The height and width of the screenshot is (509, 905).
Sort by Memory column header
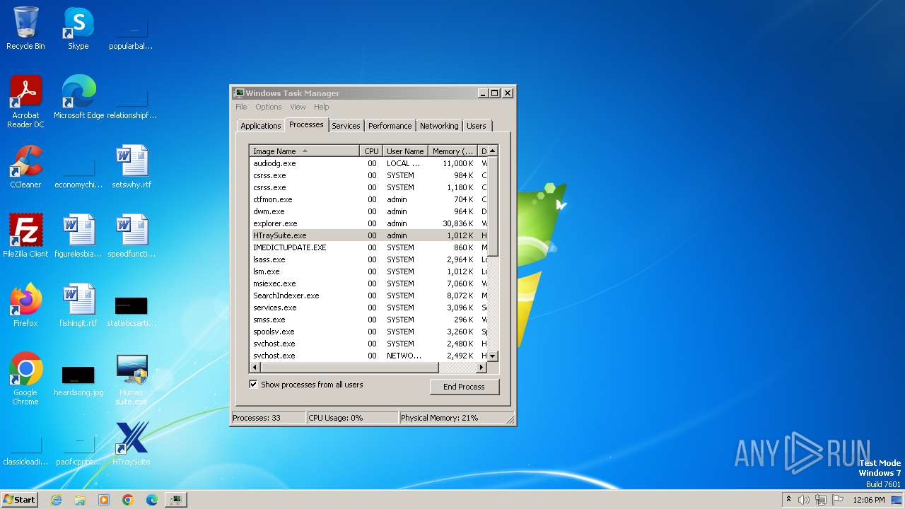pyautogui.click(x=453, y=151)
